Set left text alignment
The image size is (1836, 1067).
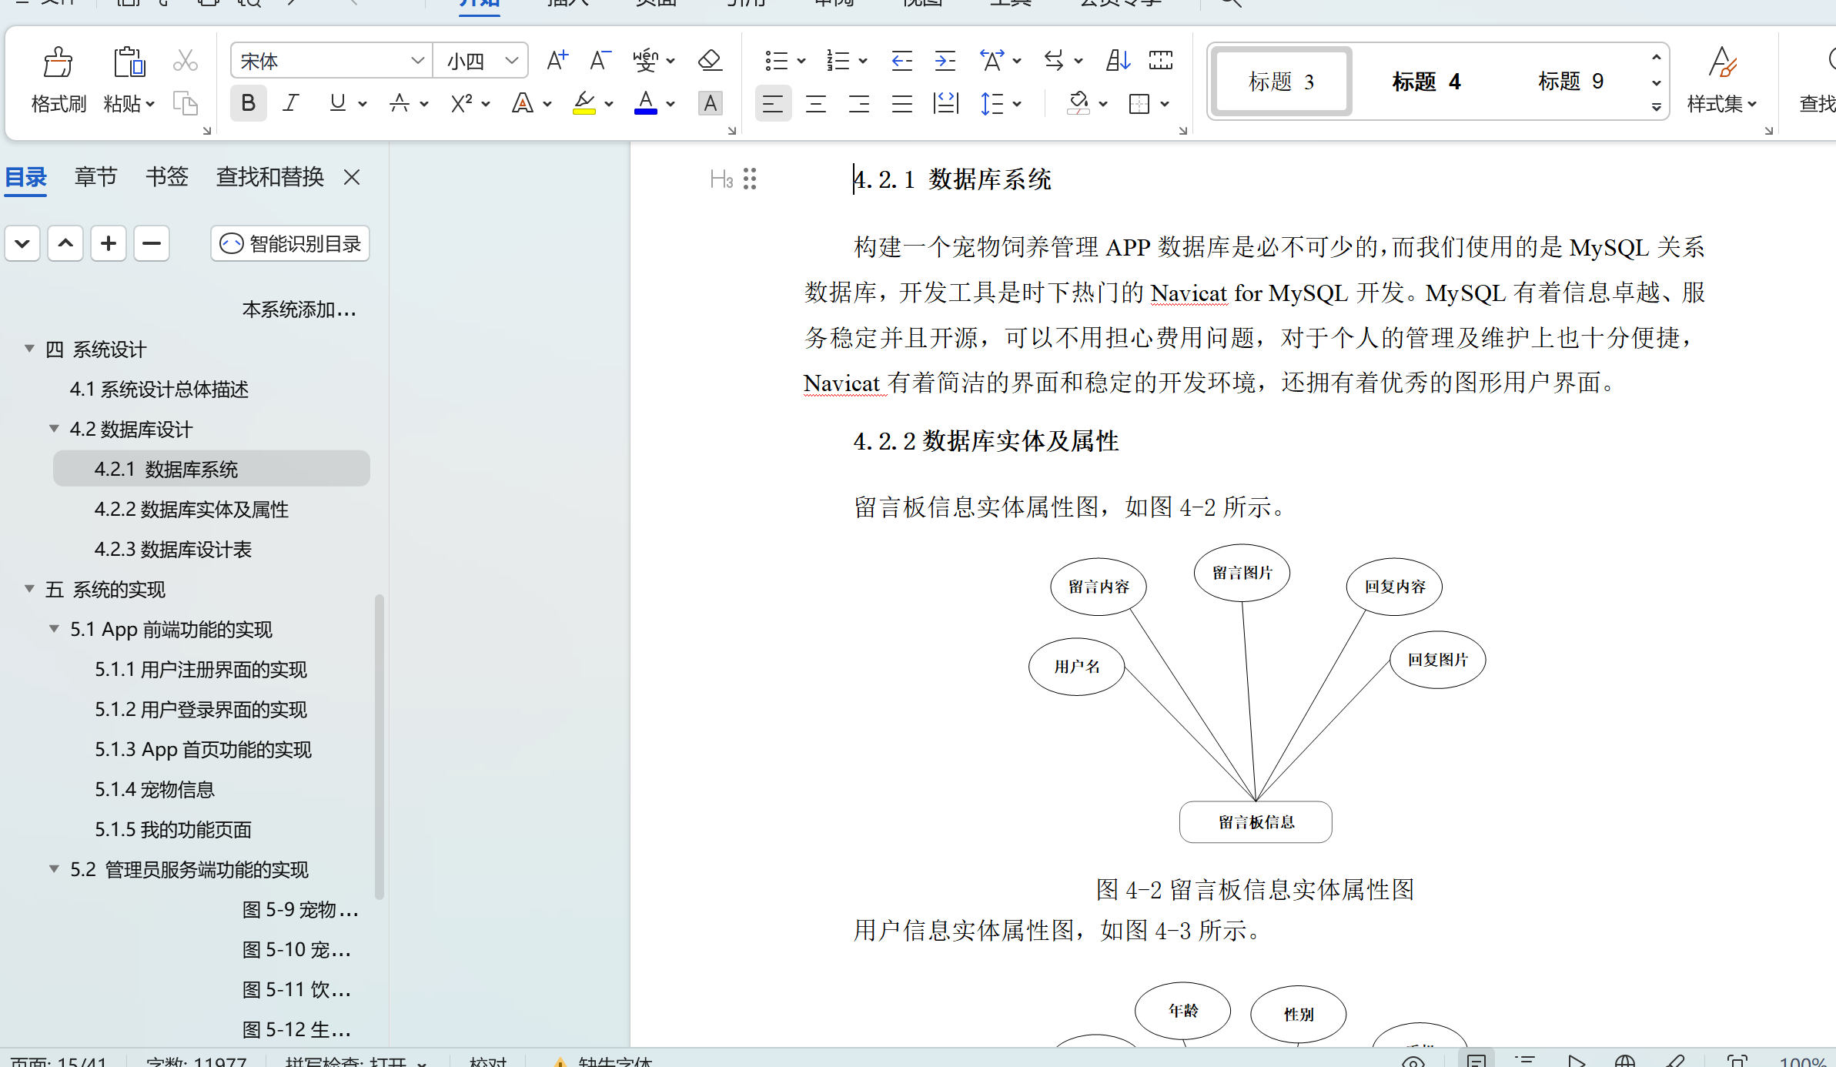pyautogui.click(x=773, y=103)
